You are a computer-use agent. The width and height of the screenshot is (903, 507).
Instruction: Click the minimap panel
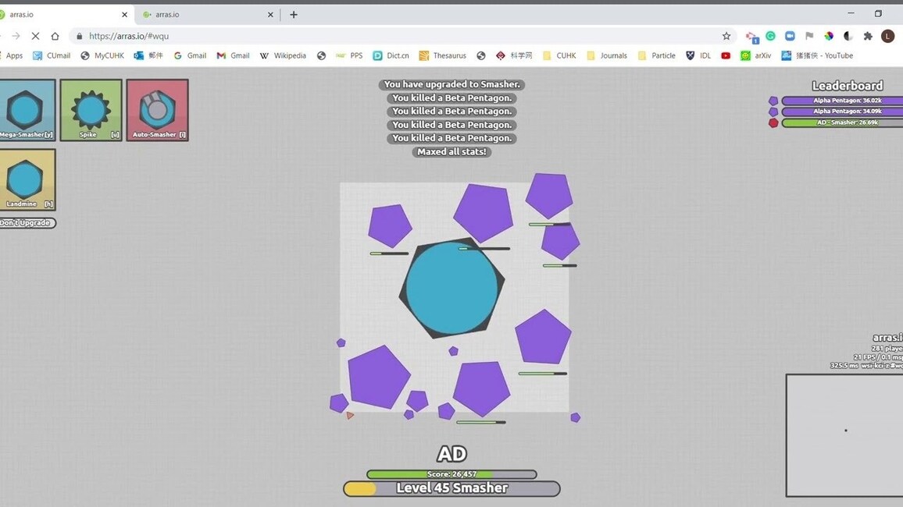(x=844, y=435)
